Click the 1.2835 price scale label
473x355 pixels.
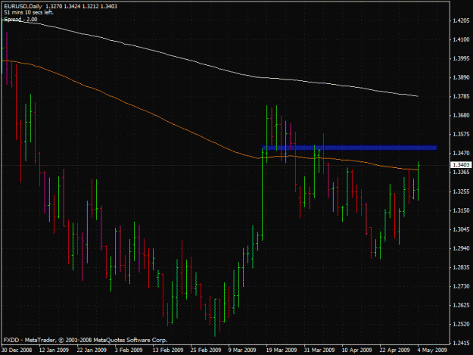461,267
